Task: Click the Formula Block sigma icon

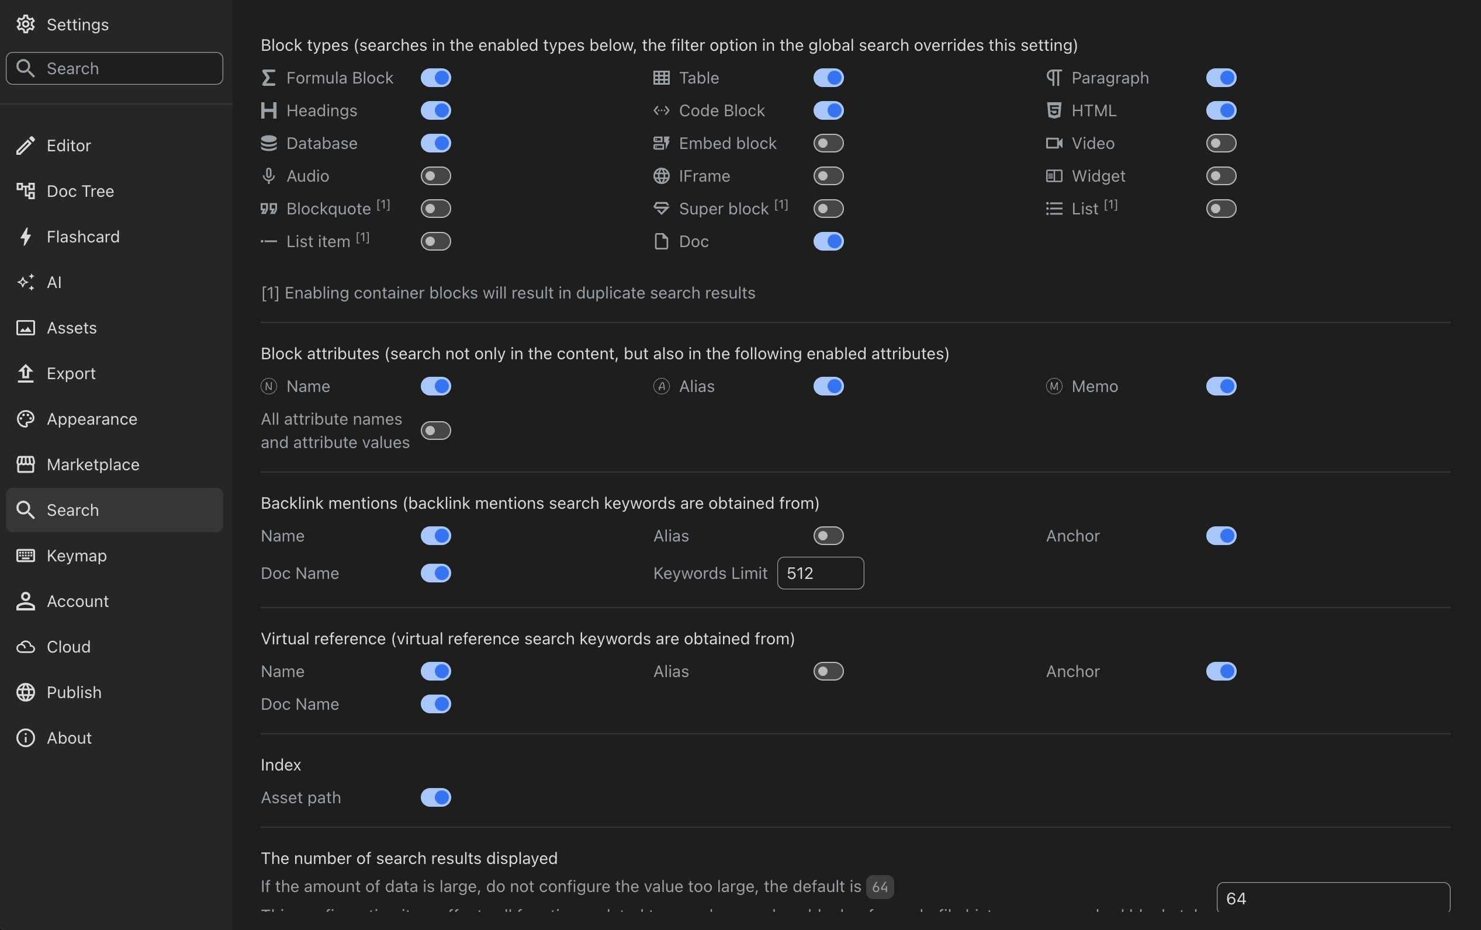Action: [268, 78]
